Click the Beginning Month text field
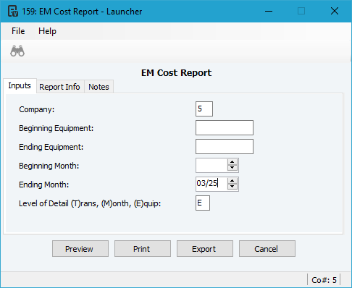 211,166
